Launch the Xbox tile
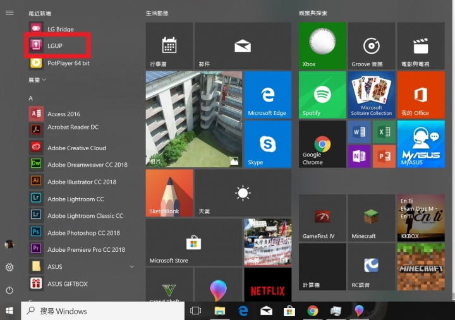The image size is (455, 320). (x=322, y=45)
